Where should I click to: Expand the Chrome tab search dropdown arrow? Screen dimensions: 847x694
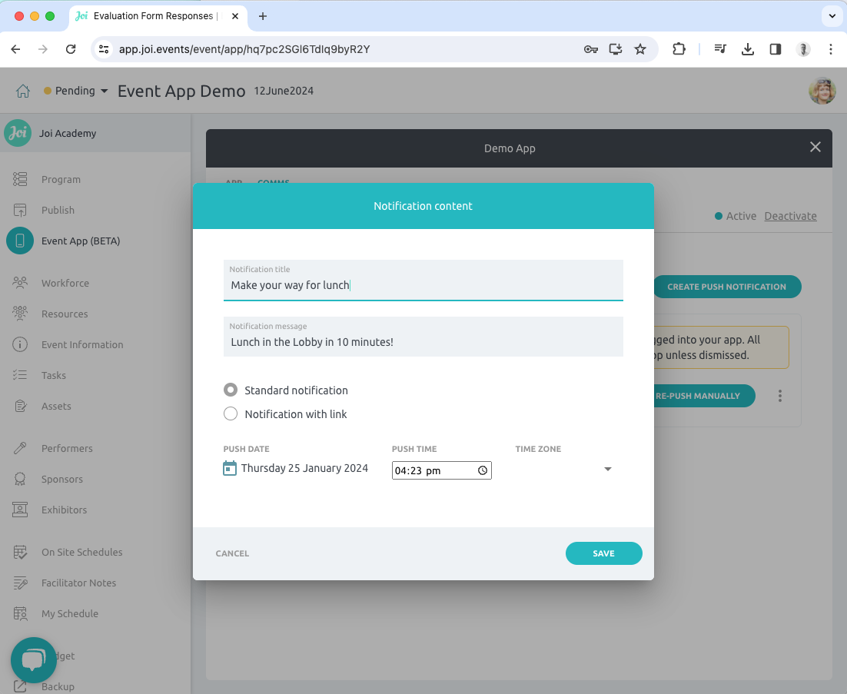point(832,16)
